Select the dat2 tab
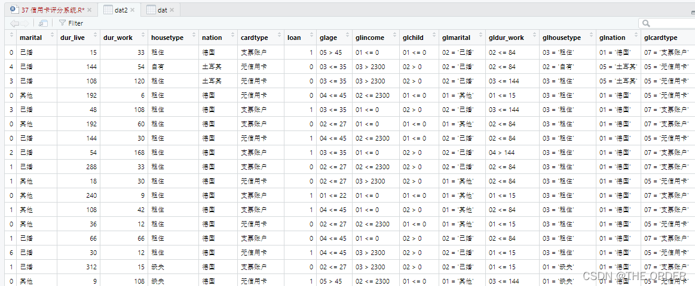Screen dimensions: 695x286 point(121,10)
